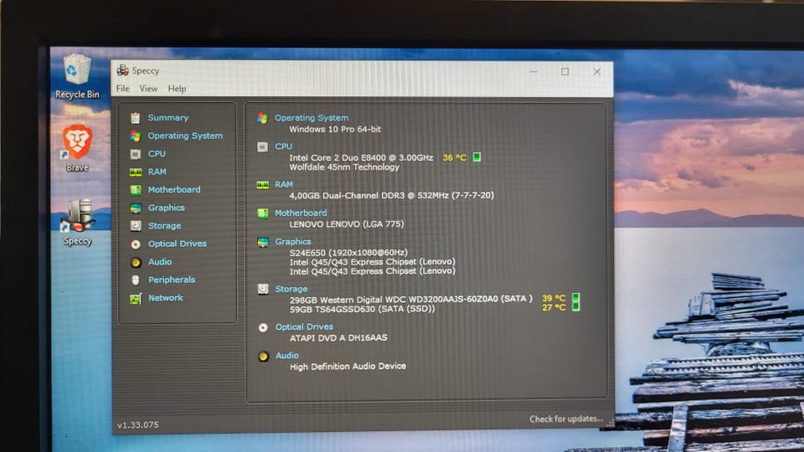Click the LENOVO LENOVO (LGA 775) text
This screenshot has width=804, height=452.
347,224
